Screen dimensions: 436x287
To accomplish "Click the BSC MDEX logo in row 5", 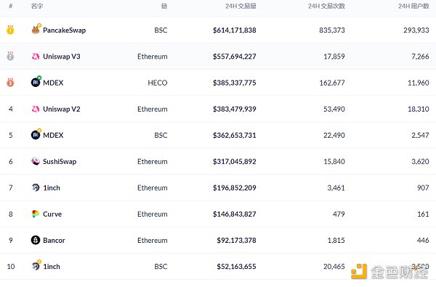I will click(36, 135).
